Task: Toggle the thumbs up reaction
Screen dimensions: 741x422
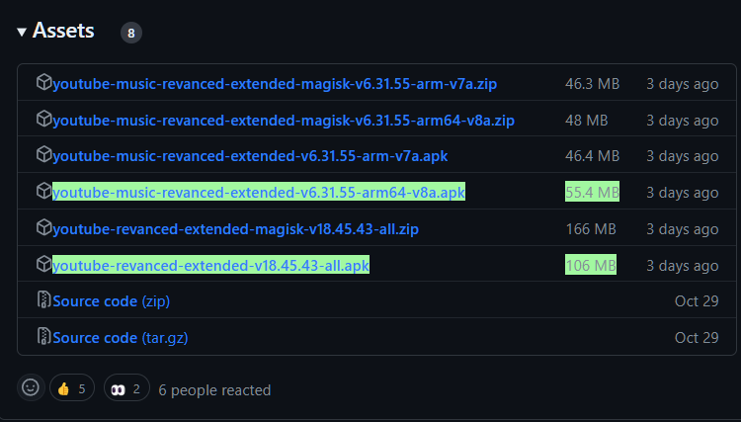Action: 72,387
